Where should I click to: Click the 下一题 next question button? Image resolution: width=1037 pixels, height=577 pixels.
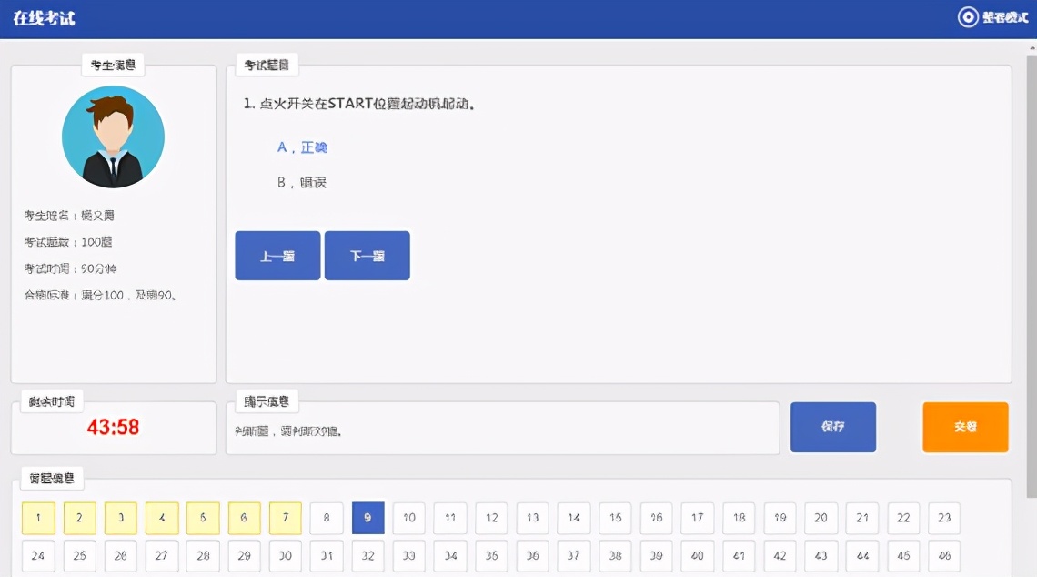(x=367, y=255)
